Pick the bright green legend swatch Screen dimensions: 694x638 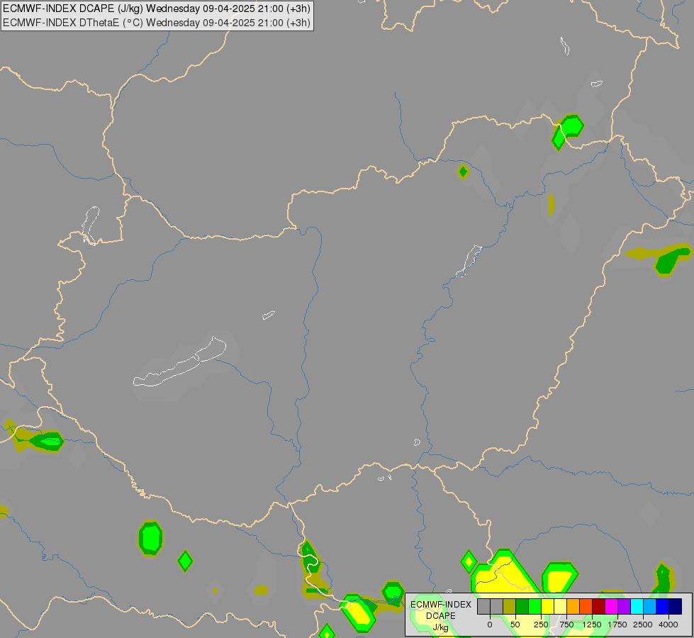click(x=535, y=606)
